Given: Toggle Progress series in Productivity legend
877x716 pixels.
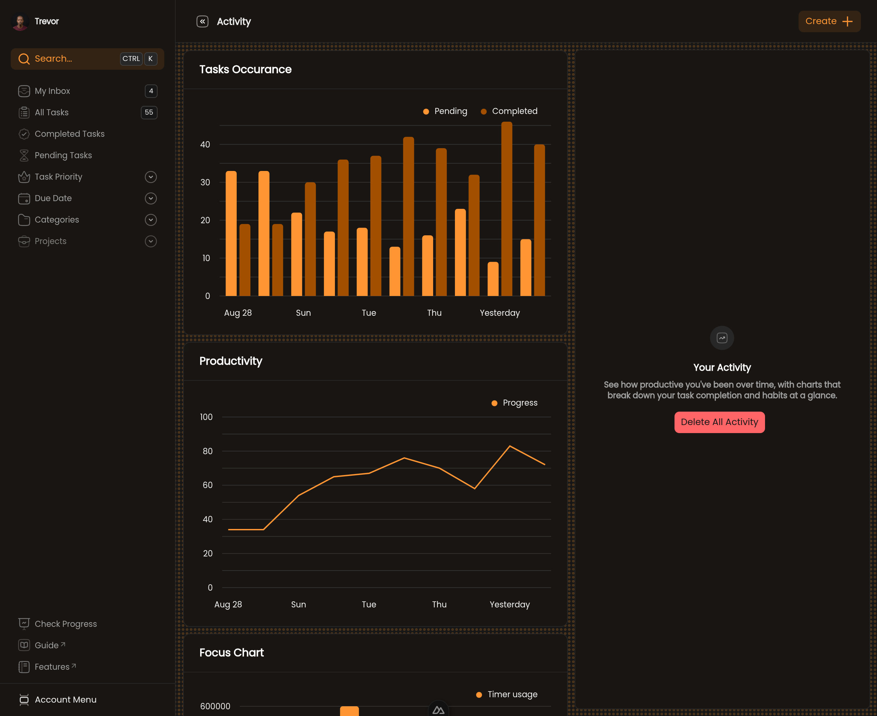Looking at the screenshot, I should (x=514, y=403).
